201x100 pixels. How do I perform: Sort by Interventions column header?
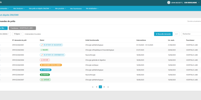141,40
